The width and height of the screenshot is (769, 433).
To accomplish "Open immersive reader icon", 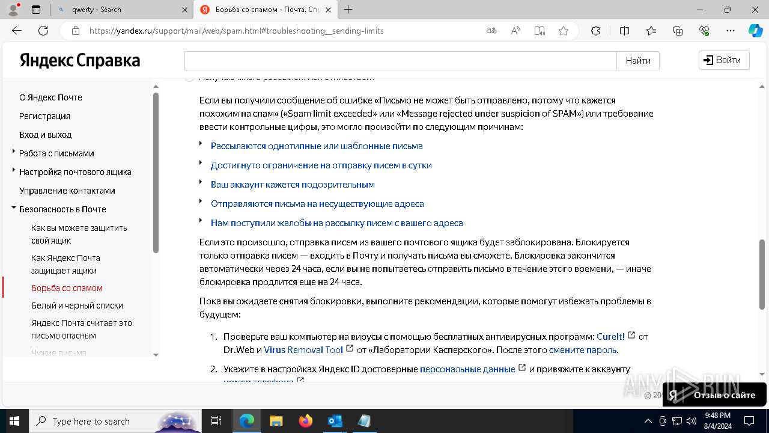I will click(x=540, y=31).
